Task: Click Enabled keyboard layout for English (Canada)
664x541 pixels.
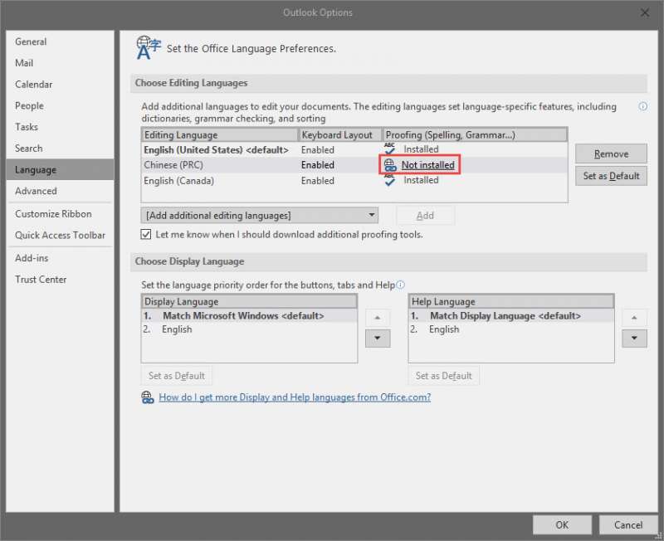Action: point(318,181)
